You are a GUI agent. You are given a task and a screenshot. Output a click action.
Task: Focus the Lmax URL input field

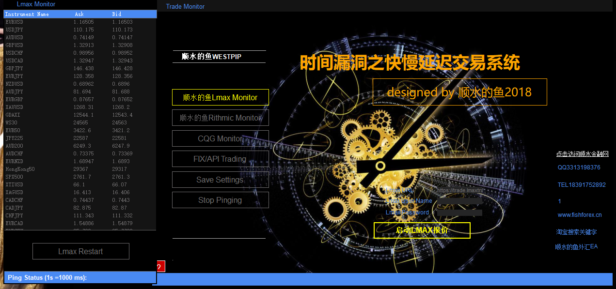tap(459, 190)
